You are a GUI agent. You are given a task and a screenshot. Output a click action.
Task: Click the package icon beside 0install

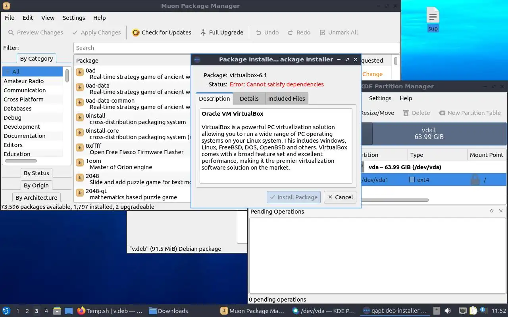(x=79, y=117)
